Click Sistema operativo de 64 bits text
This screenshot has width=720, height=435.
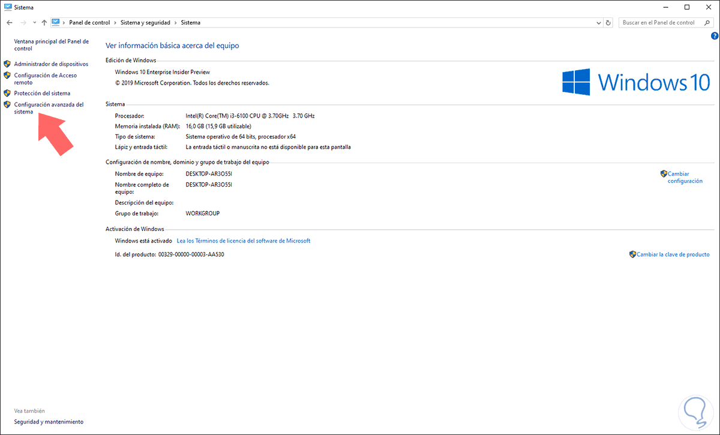coord(241,137)
